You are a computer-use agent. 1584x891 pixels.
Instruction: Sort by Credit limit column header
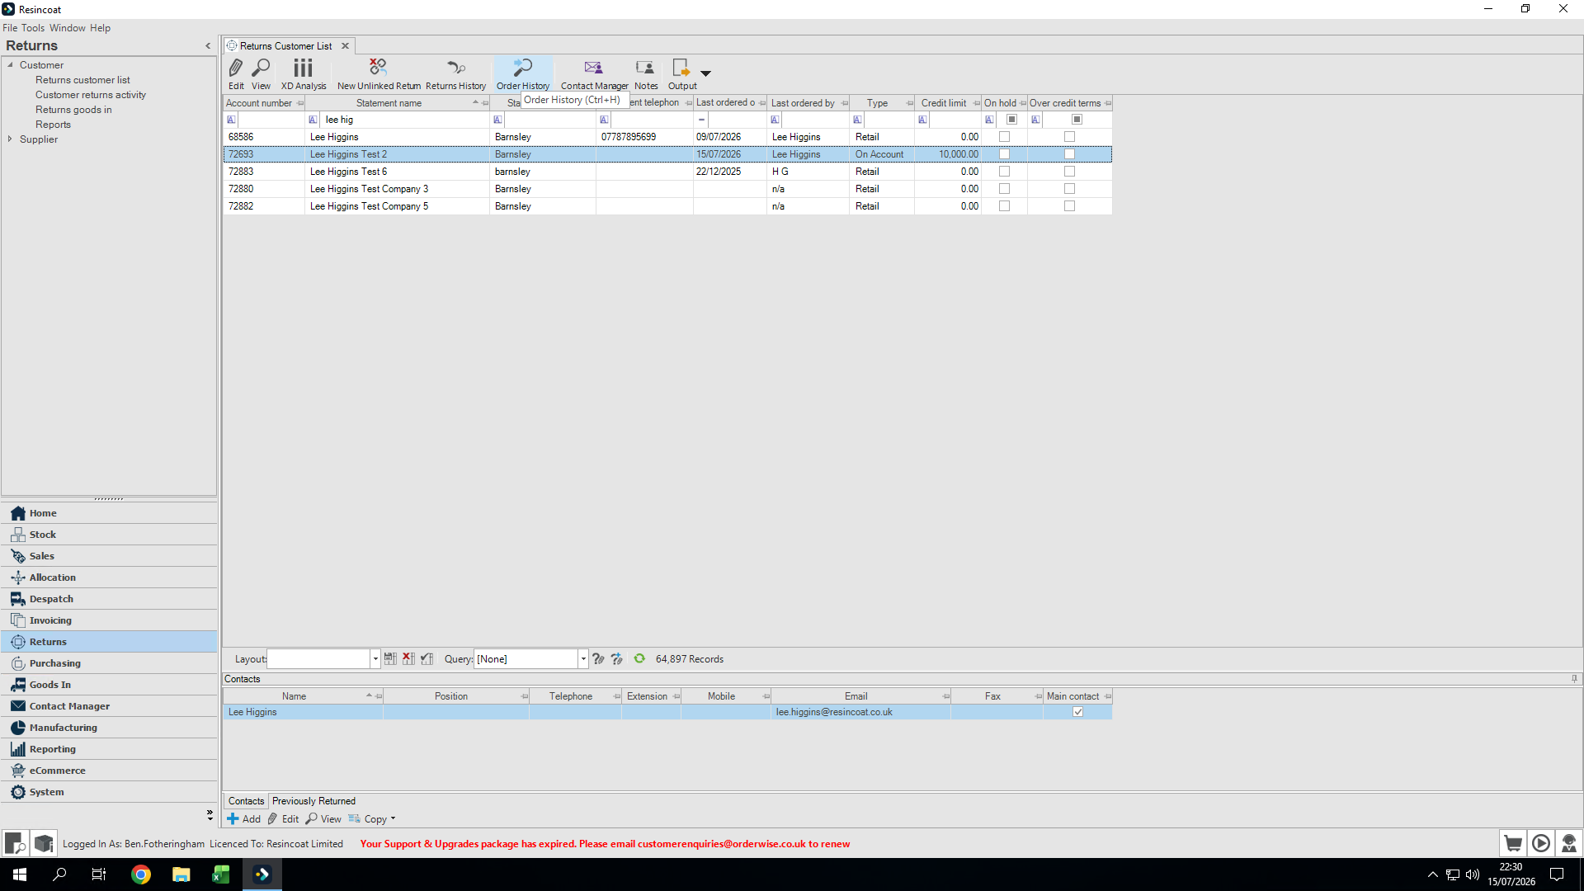(x=943, y=103)
